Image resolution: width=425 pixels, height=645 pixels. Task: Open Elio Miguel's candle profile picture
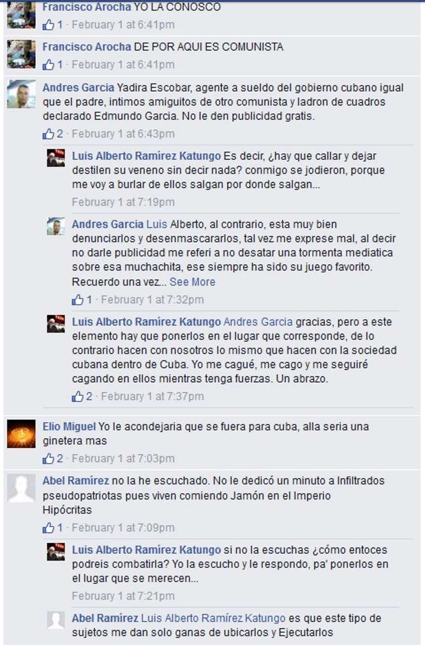tap(22, 434)
